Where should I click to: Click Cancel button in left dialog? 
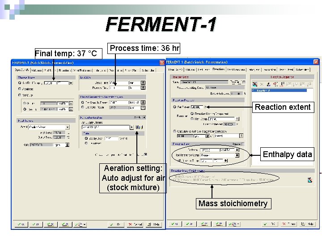pyautogui.click(x=135, y=224)
